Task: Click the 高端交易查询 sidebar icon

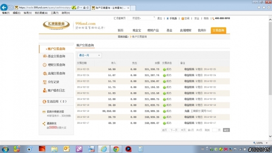Action: (x=45, y=74)
